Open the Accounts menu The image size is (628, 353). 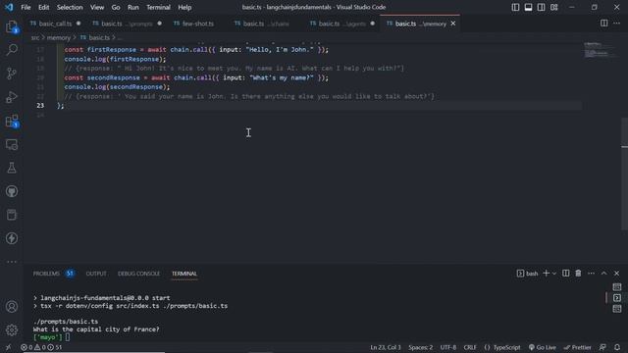(12, 307)
